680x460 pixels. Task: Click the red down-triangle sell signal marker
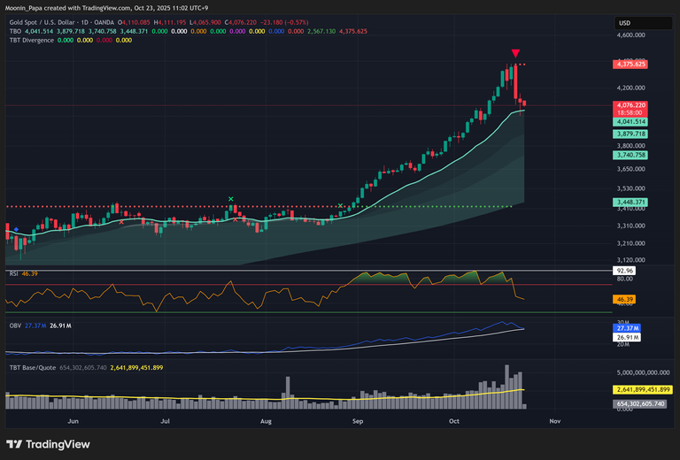514,54
